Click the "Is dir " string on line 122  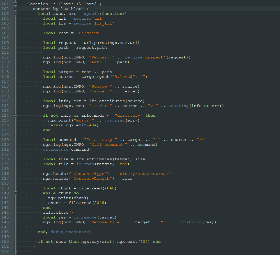[x=100, y=106]
